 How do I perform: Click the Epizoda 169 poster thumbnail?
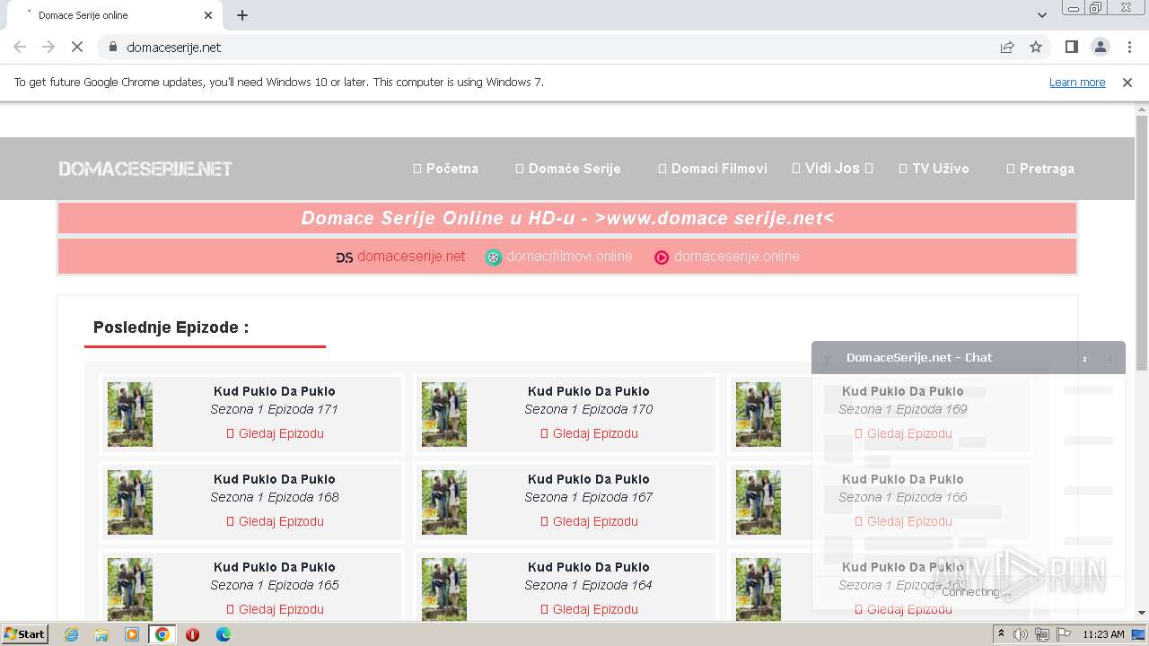pos(759,415)
